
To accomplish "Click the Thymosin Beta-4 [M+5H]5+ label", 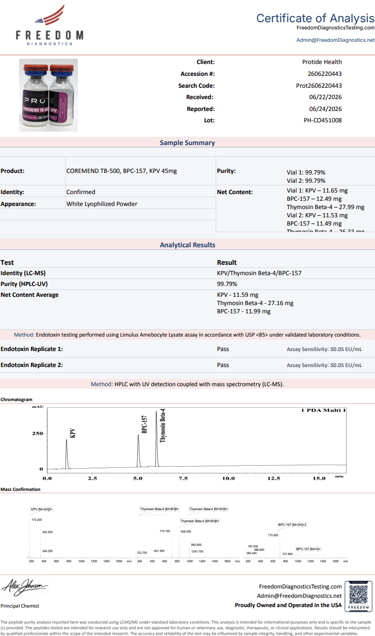I will (208, 509).
